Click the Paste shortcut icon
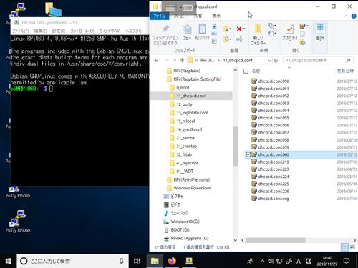The height and width of the screenshot is (268, 358). 214,41
